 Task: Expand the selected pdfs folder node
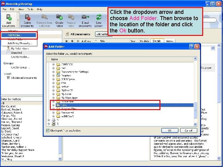click(53, 105)
